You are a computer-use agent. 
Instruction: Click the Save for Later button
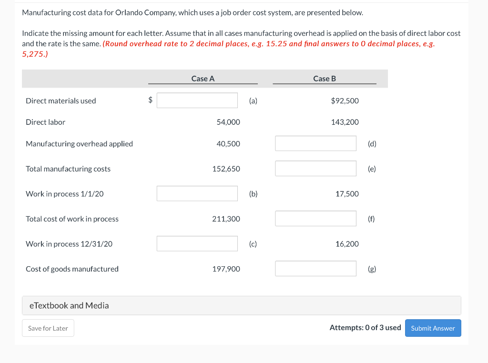pos(48,328)
